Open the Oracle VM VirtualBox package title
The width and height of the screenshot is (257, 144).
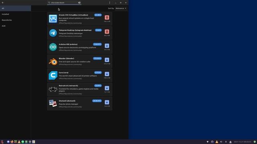point(73,15)
